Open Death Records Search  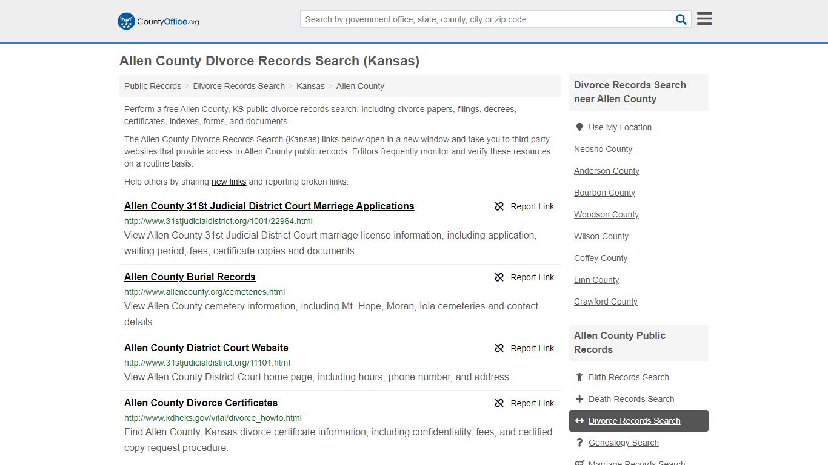pos(631,399)
